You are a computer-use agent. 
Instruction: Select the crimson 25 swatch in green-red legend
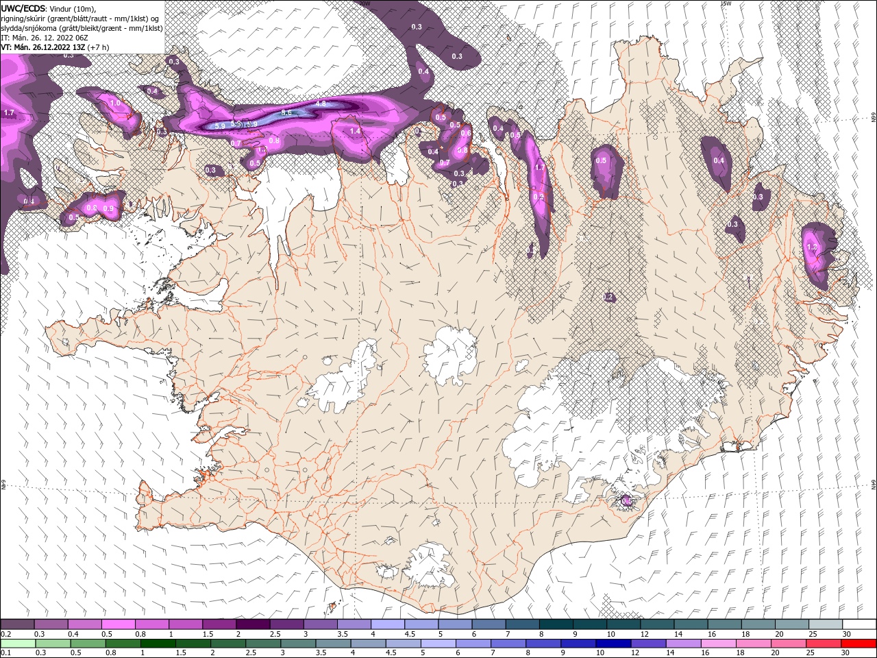pyautogui.click(x=823, y=644)
